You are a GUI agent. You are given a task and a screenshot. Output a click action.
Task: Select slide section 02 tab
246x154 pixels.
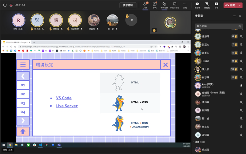[x=23, y=94]
